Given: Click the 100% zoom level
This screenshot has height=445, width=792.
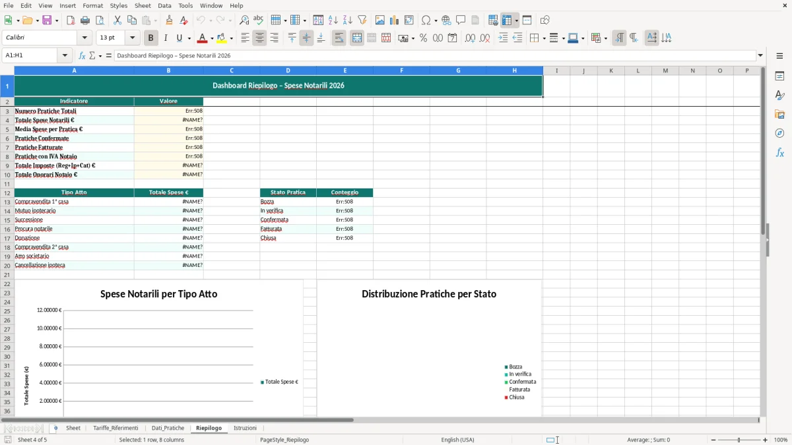Looking at the screenshot, I should coord(781,440).
